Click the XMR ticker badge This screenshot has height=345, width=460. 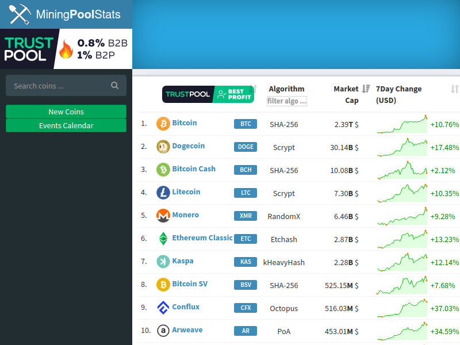246,216
